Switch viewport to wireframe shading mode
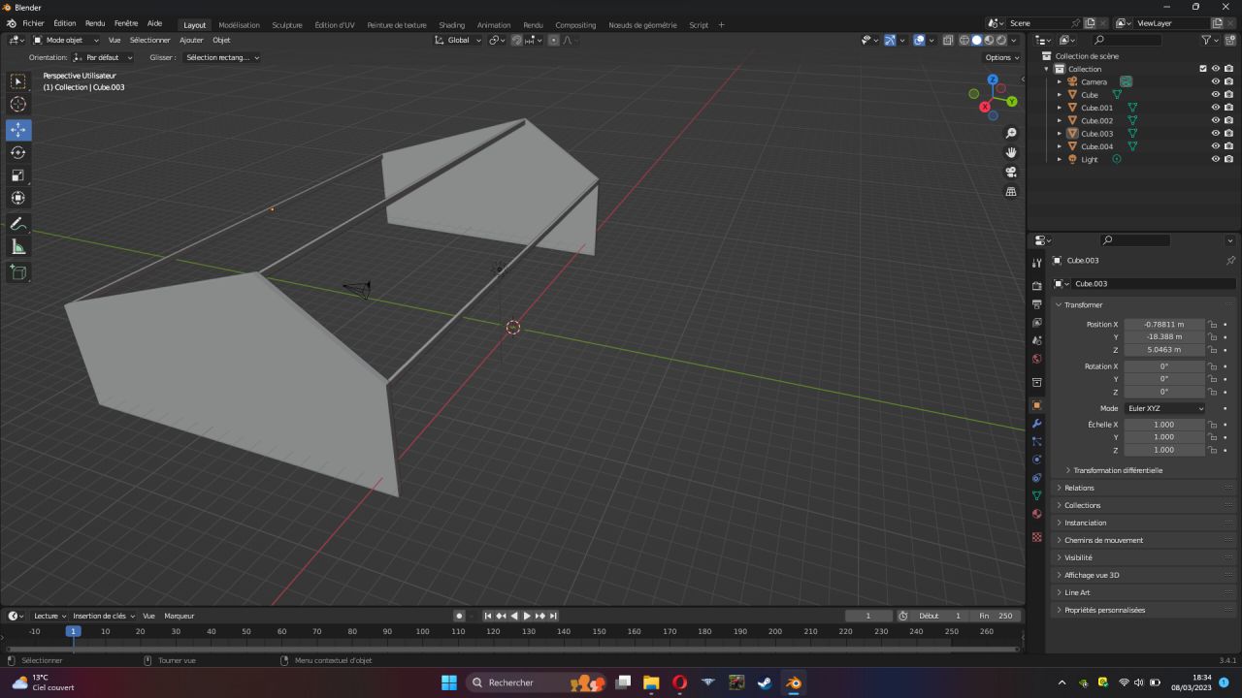Viewport: 1242px width, 698px height. coord(964,40)
